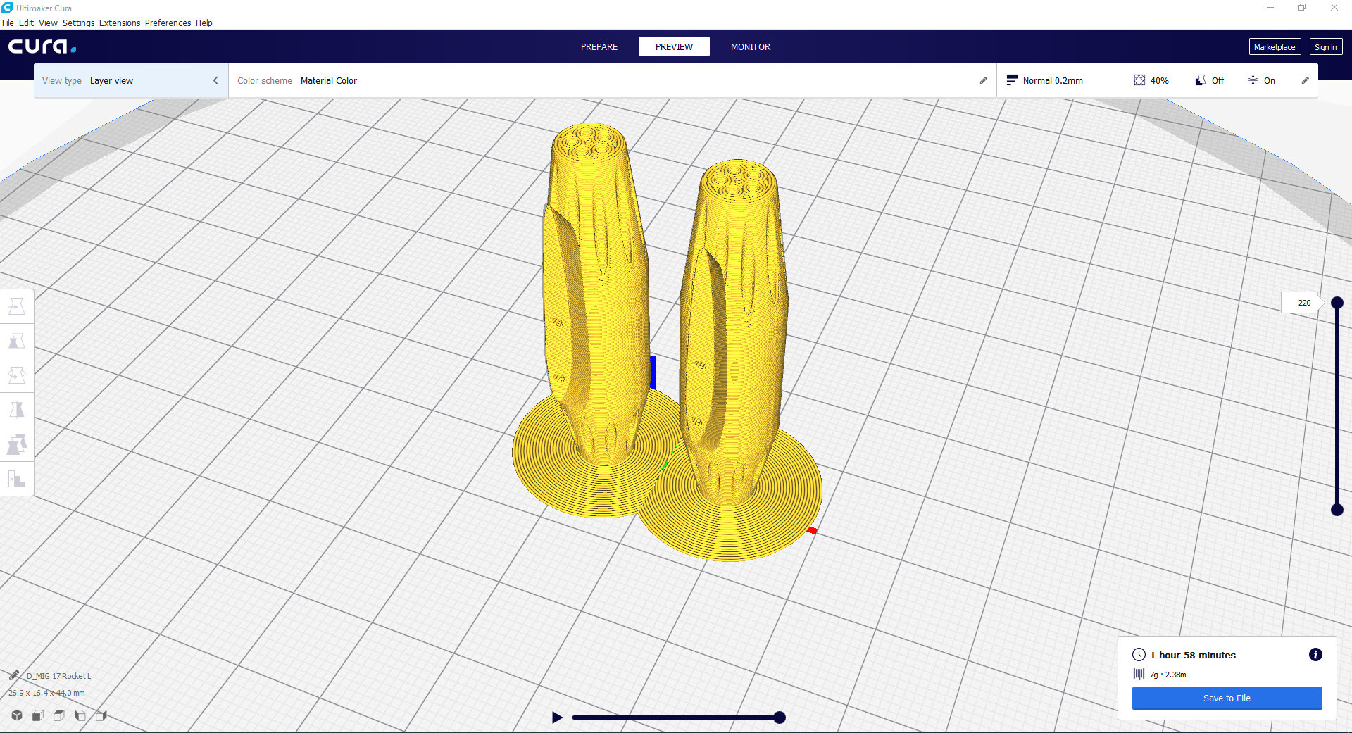The image size is (1352, 733).
Task: Switch to the PREVIEW stage
Action: (x=674, y=46)
